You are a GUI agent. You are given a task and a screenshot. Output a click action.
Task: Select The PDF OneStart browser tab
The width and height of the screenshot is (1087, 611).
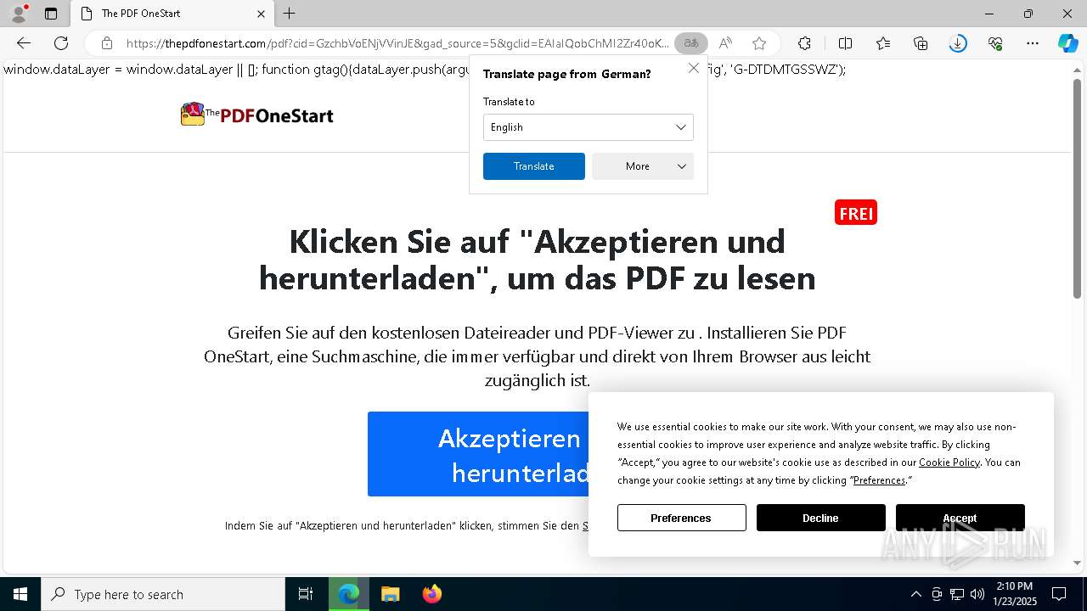tap(172, 14)
